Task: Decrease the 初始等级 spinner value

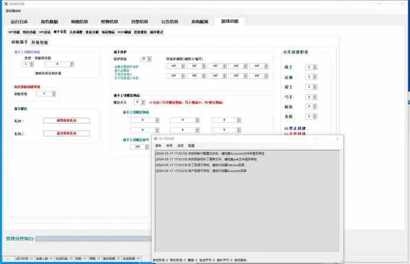Action: click(x=54, y=95)
